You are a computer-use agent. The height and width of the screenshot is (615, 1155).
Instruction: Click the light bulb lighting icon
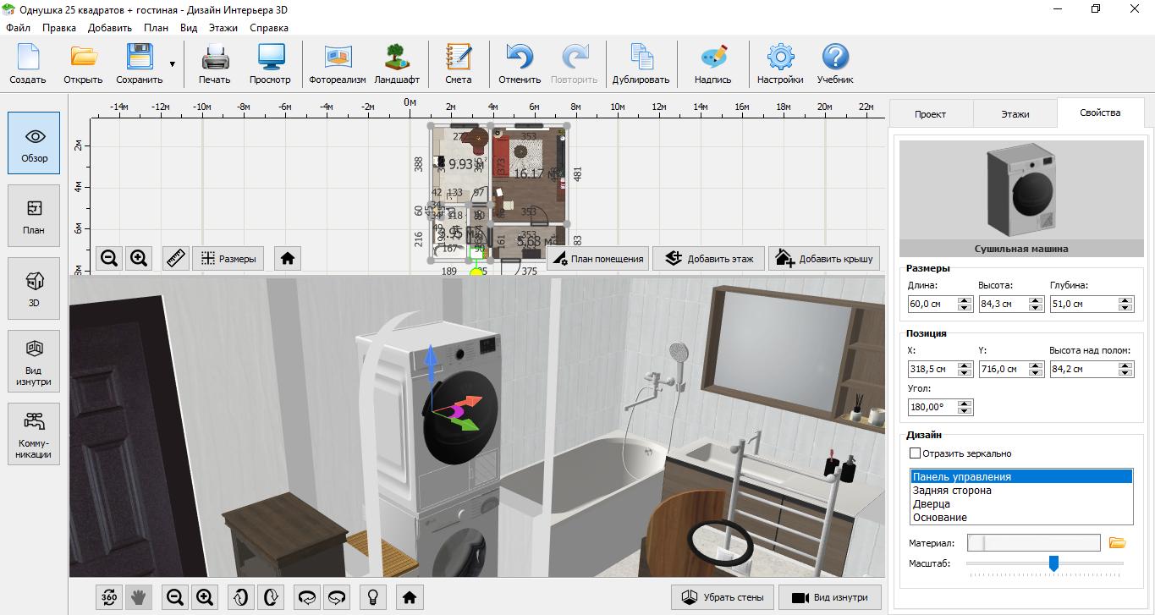371,597
